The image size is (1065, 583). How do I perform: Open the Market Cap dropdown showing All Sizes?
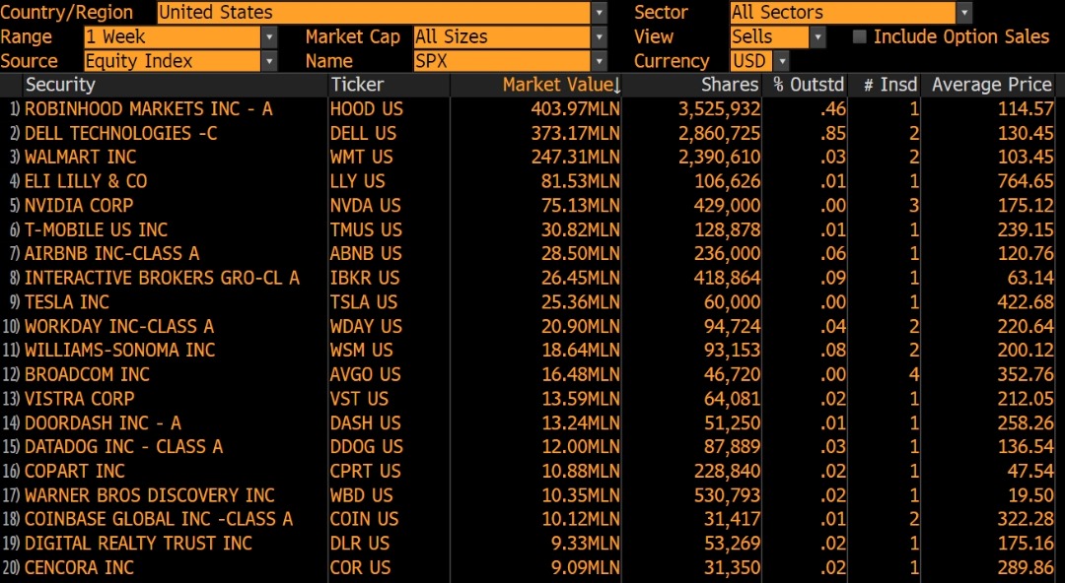pyautogui.click(x=598, y=36)
